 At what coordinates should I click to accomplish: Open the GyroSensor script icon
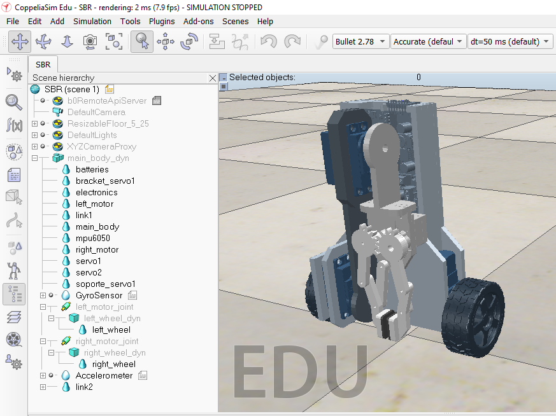pos(132,295)
